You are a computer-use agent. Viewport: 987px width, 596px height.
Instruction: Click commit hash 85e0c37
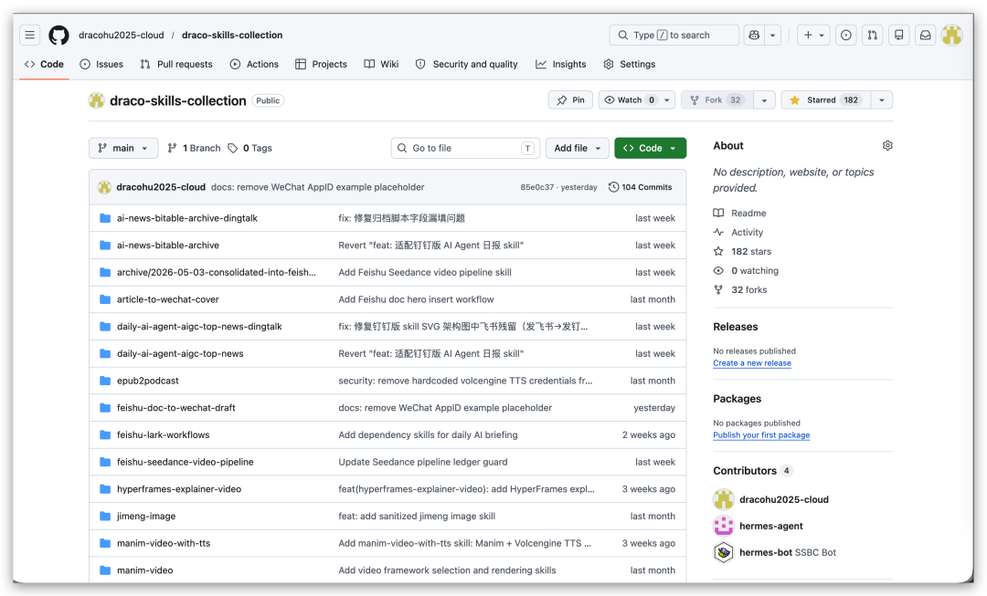pyautogui.click(x=537, y=187)
